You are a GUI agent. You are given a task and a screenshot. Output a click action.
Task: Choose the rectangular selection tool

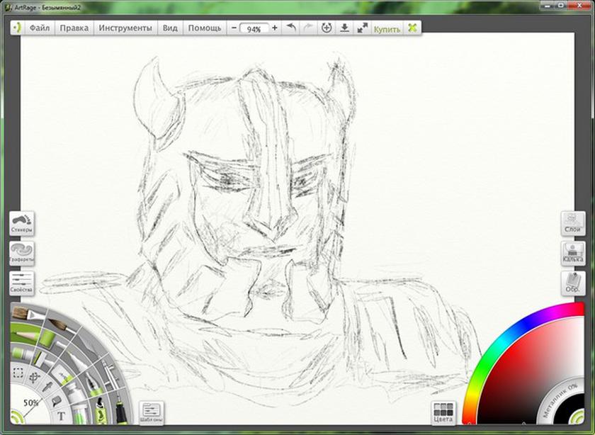click(18, 373)
